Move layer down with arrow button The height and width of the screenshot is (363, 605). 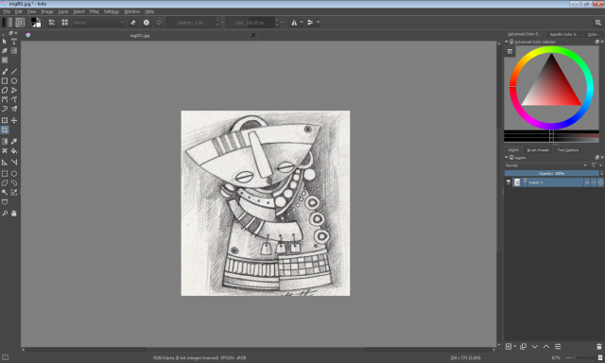point(535,346)
